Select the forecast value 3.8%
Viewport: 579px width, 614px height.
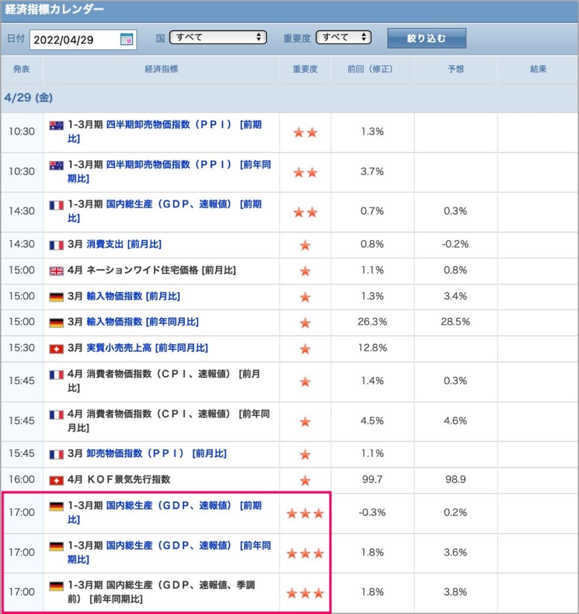456,592
